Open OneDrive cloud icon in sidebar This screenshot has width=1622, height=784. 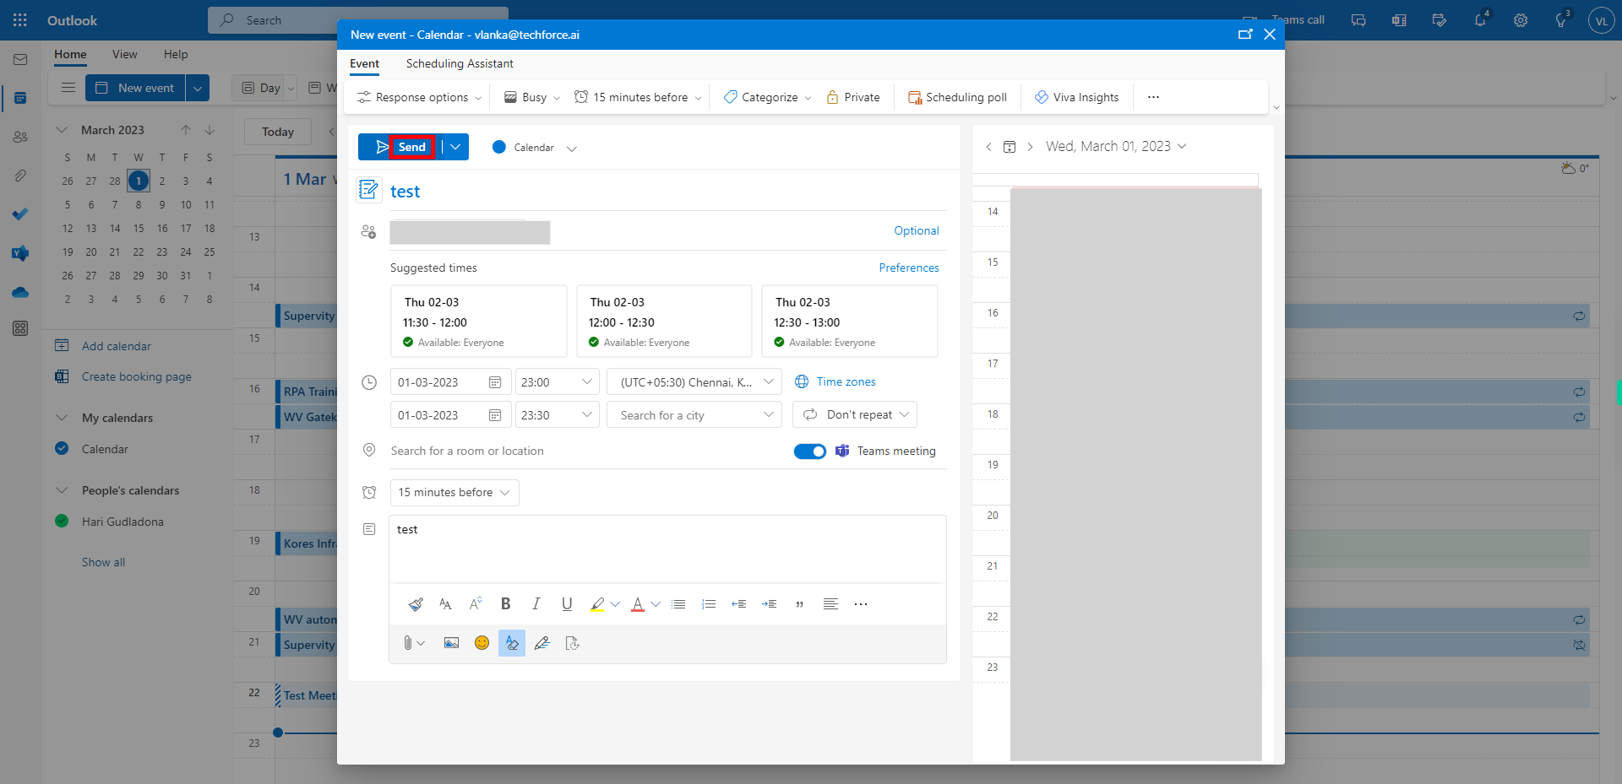(20, 292)
